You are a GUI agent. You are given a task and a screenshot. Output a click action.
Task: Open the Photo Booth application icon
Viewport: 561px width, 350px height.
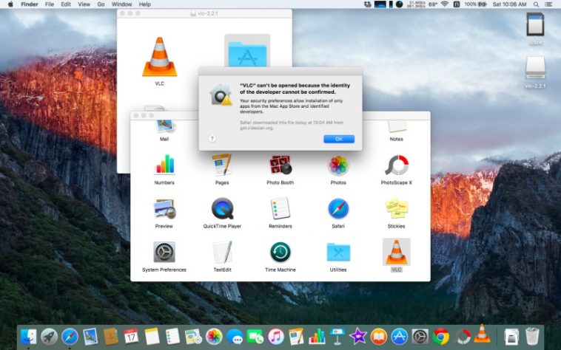pos(280,165)
